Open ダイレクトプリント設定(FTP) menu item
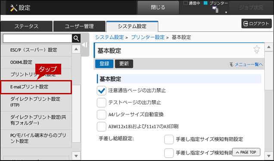274x161 pixels. pos(36,102)
